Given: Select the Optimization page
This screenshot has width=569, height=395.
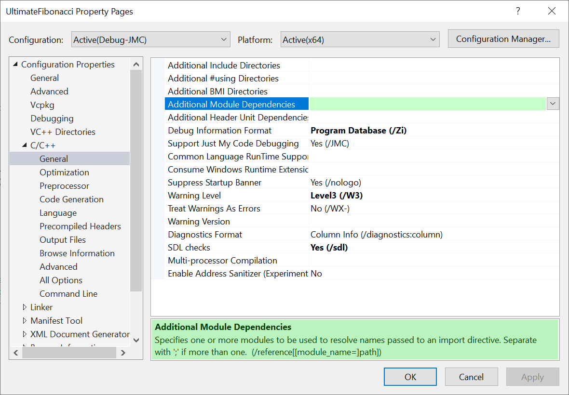Looking at the screenshot, I should pyautogui.click(x=64, y=172).
